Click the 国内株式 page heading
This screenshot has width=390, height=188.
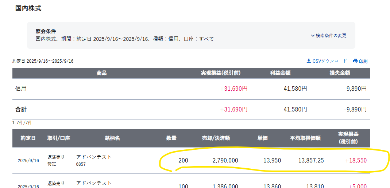point(28,8)
